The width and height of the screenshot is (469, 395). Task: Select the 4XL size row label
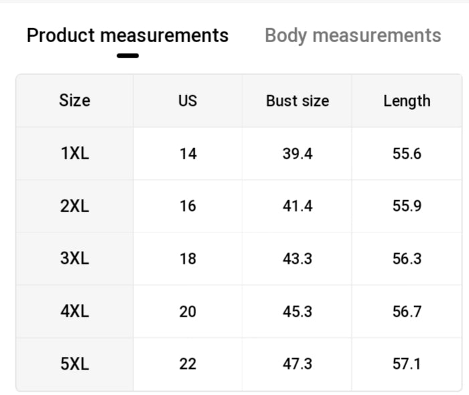(x=74, y=311)
